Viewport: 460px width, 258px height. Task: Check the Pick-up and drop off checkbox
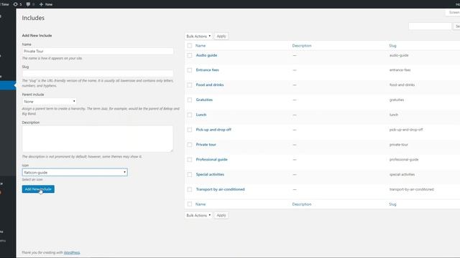point(190,130)
